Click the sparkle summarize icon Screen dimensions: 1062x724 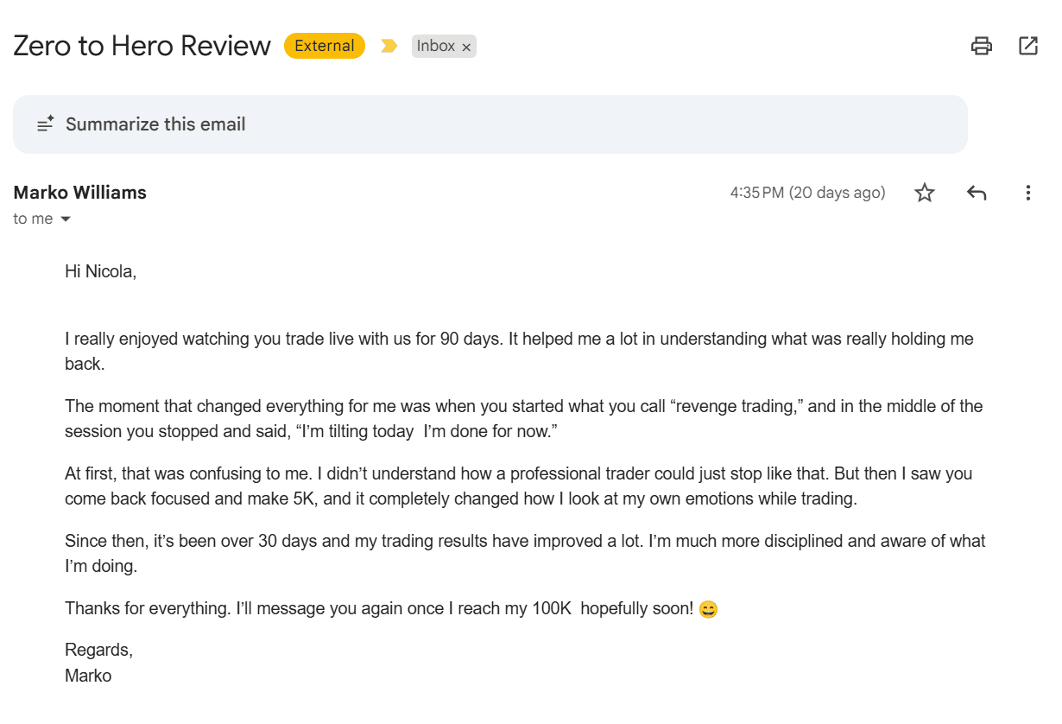(x=46, y=124)
